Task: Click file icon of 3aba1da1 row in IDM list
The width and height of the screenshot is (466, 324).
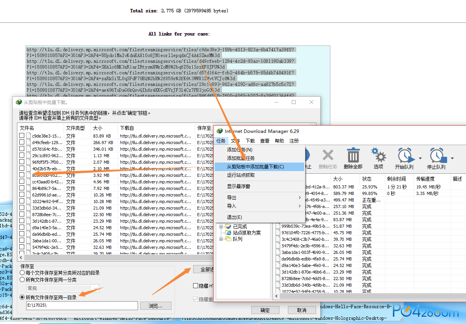Action: [278, 252]
